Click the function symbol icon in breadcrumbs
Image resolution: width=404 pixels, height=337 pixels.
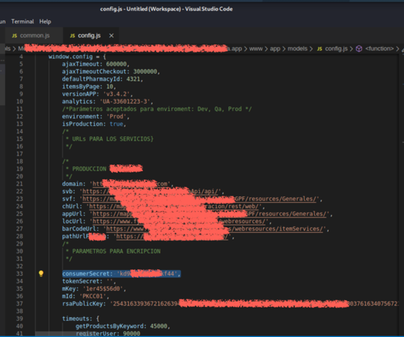pyautogui.click(x=359, y=49)
